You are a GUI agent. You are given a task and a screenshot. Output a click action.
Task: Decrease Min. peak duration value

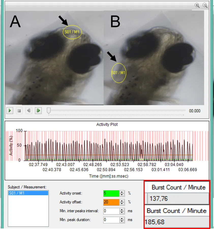(122, 221)
